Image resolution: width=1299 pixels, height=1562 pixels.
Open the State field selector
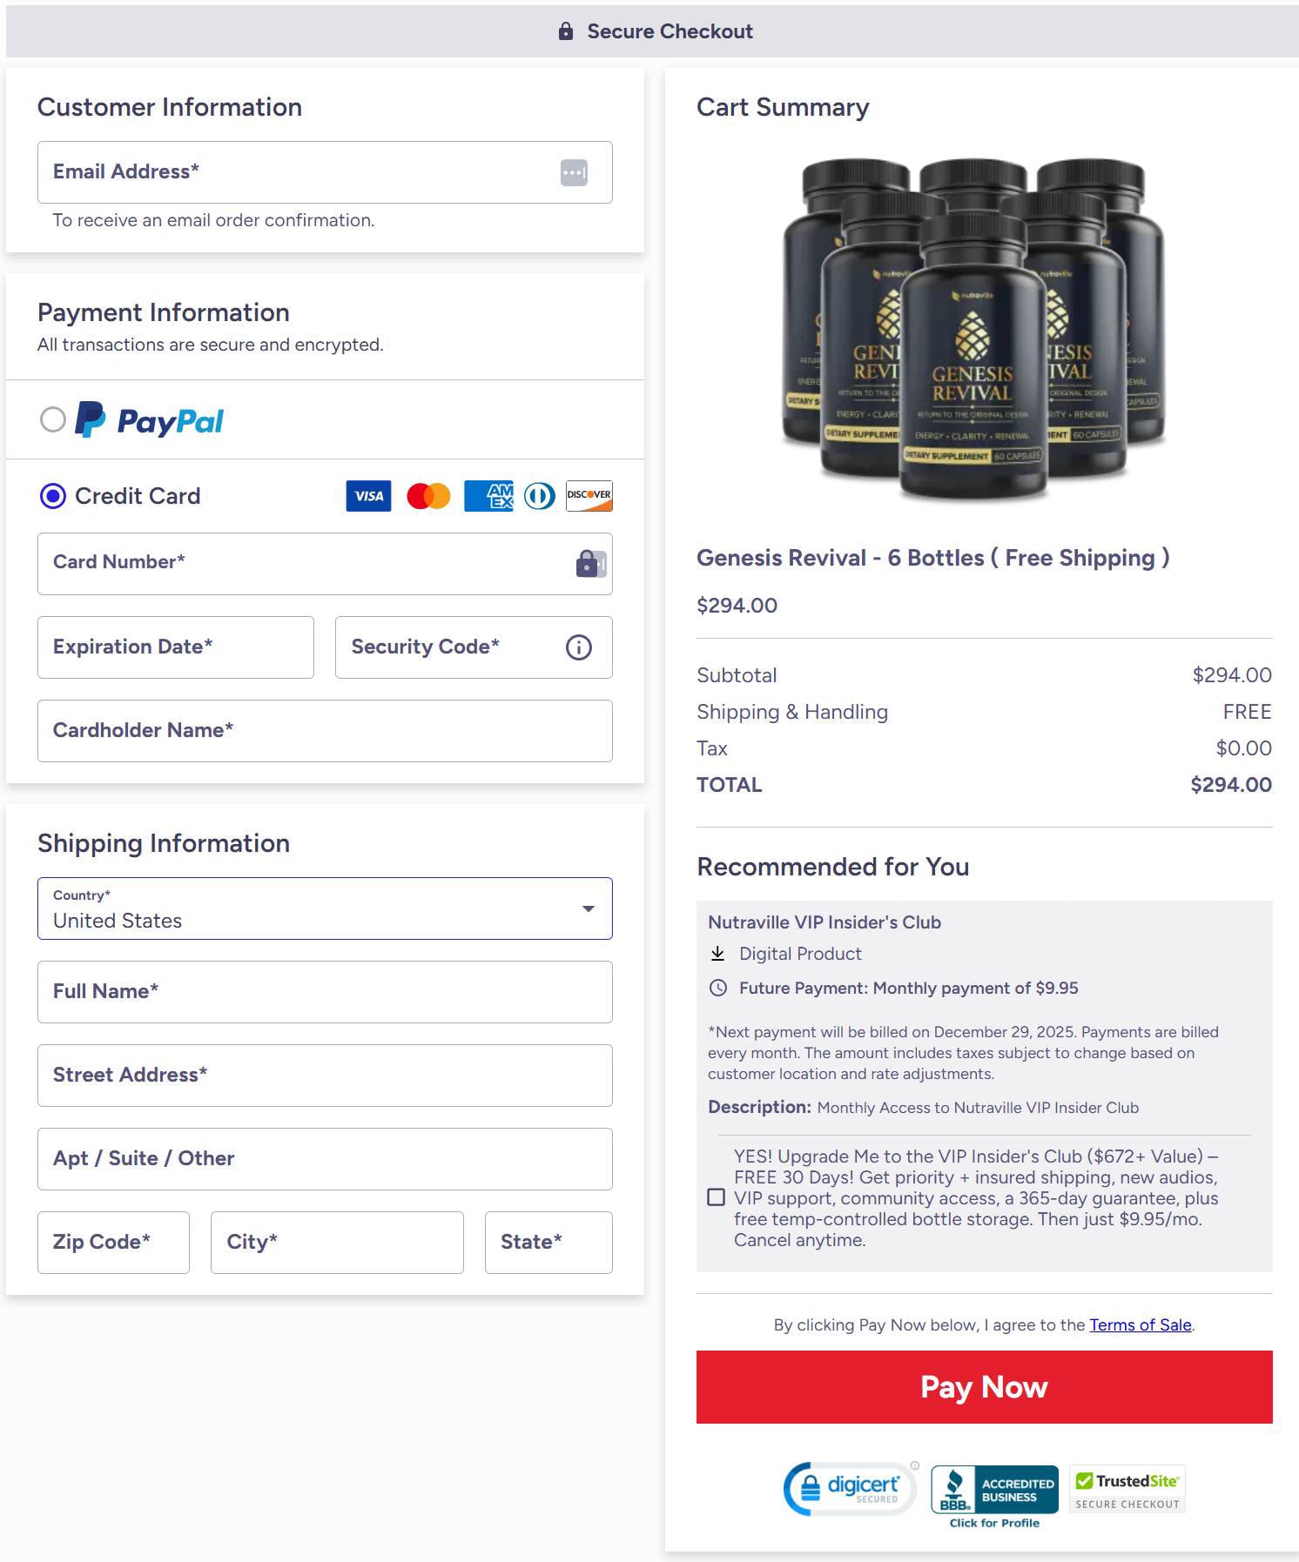click(x=549, y=1243)
